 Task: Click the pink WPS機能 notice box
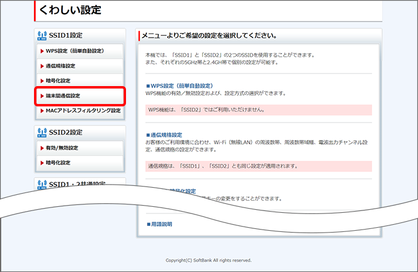[x=258, y=110]
